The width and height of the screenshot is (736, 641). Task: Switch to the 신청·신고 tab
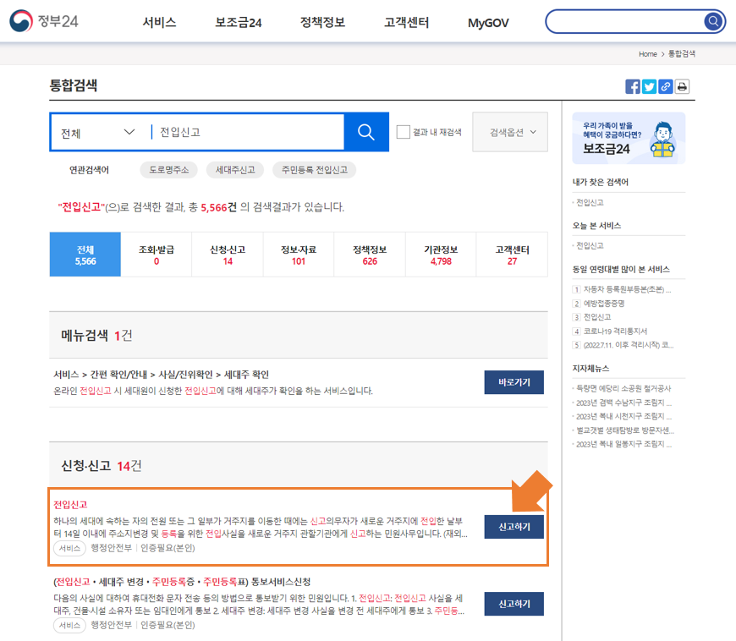[227, 254]
